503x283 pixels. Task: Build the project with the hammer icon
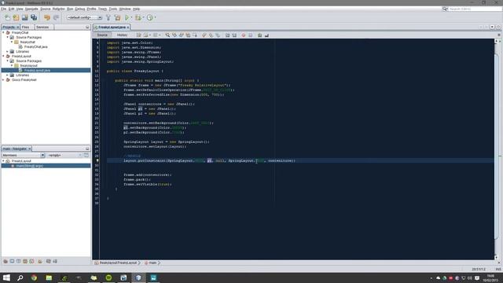click(108, 17)
